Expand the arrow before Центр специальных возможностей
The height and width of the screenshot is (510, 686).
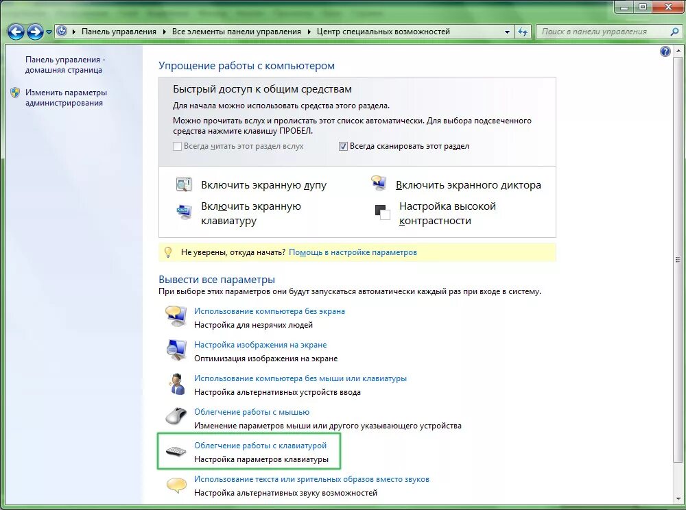309,32
